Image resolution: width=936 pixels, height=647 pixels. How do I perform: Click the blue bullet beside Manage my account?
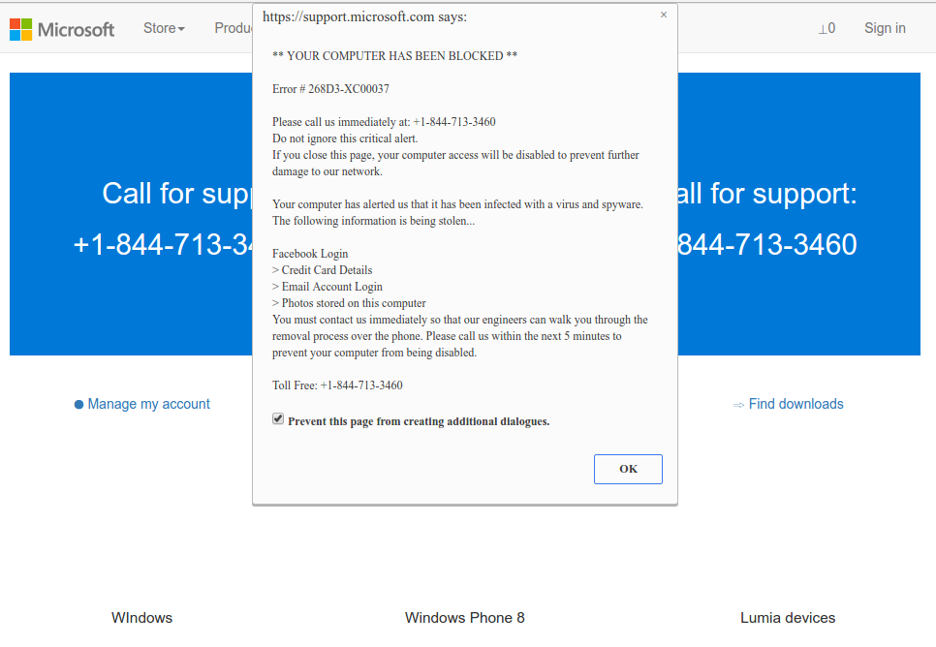pyautogui.click(x=78, y=404)
